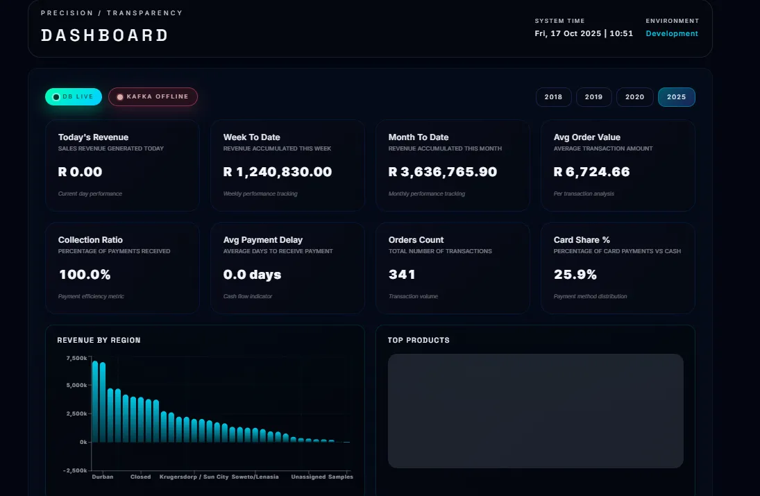Select the 2018 year tab
The width and height of the screenshot is (760, 496).
pyautogui.click(x=554, y=97)
